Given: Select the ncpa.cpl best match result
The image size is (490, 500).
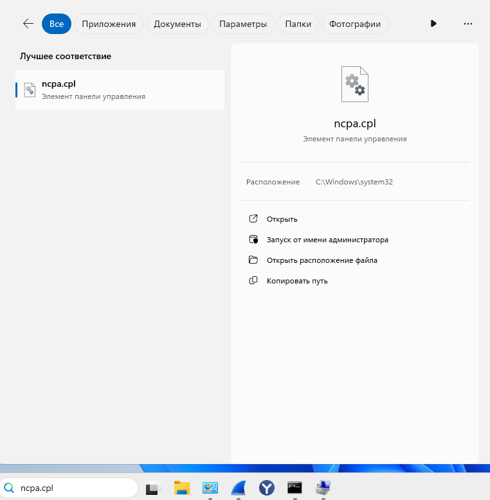Looking at the screenshot, I should coord(120,90).
